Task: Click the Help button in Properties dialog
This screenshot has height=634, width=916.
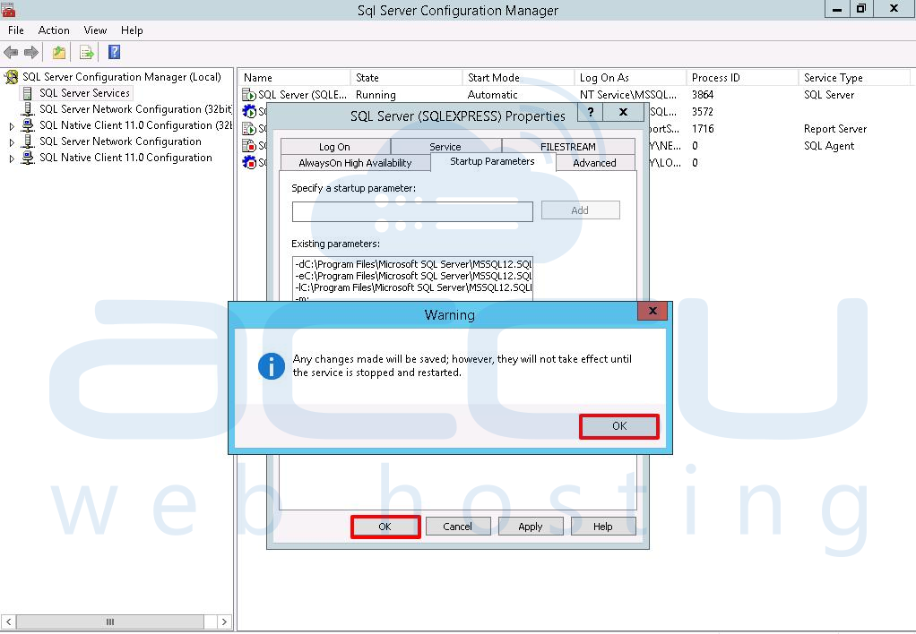Action: click(x=603, y=527)
